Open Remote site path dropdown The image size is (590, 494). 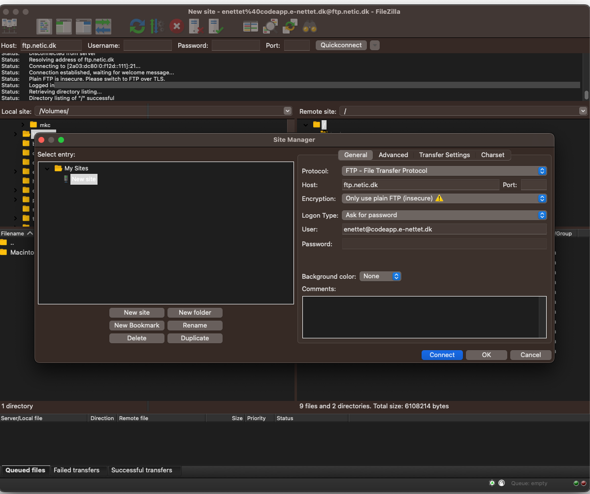[583, 111]
